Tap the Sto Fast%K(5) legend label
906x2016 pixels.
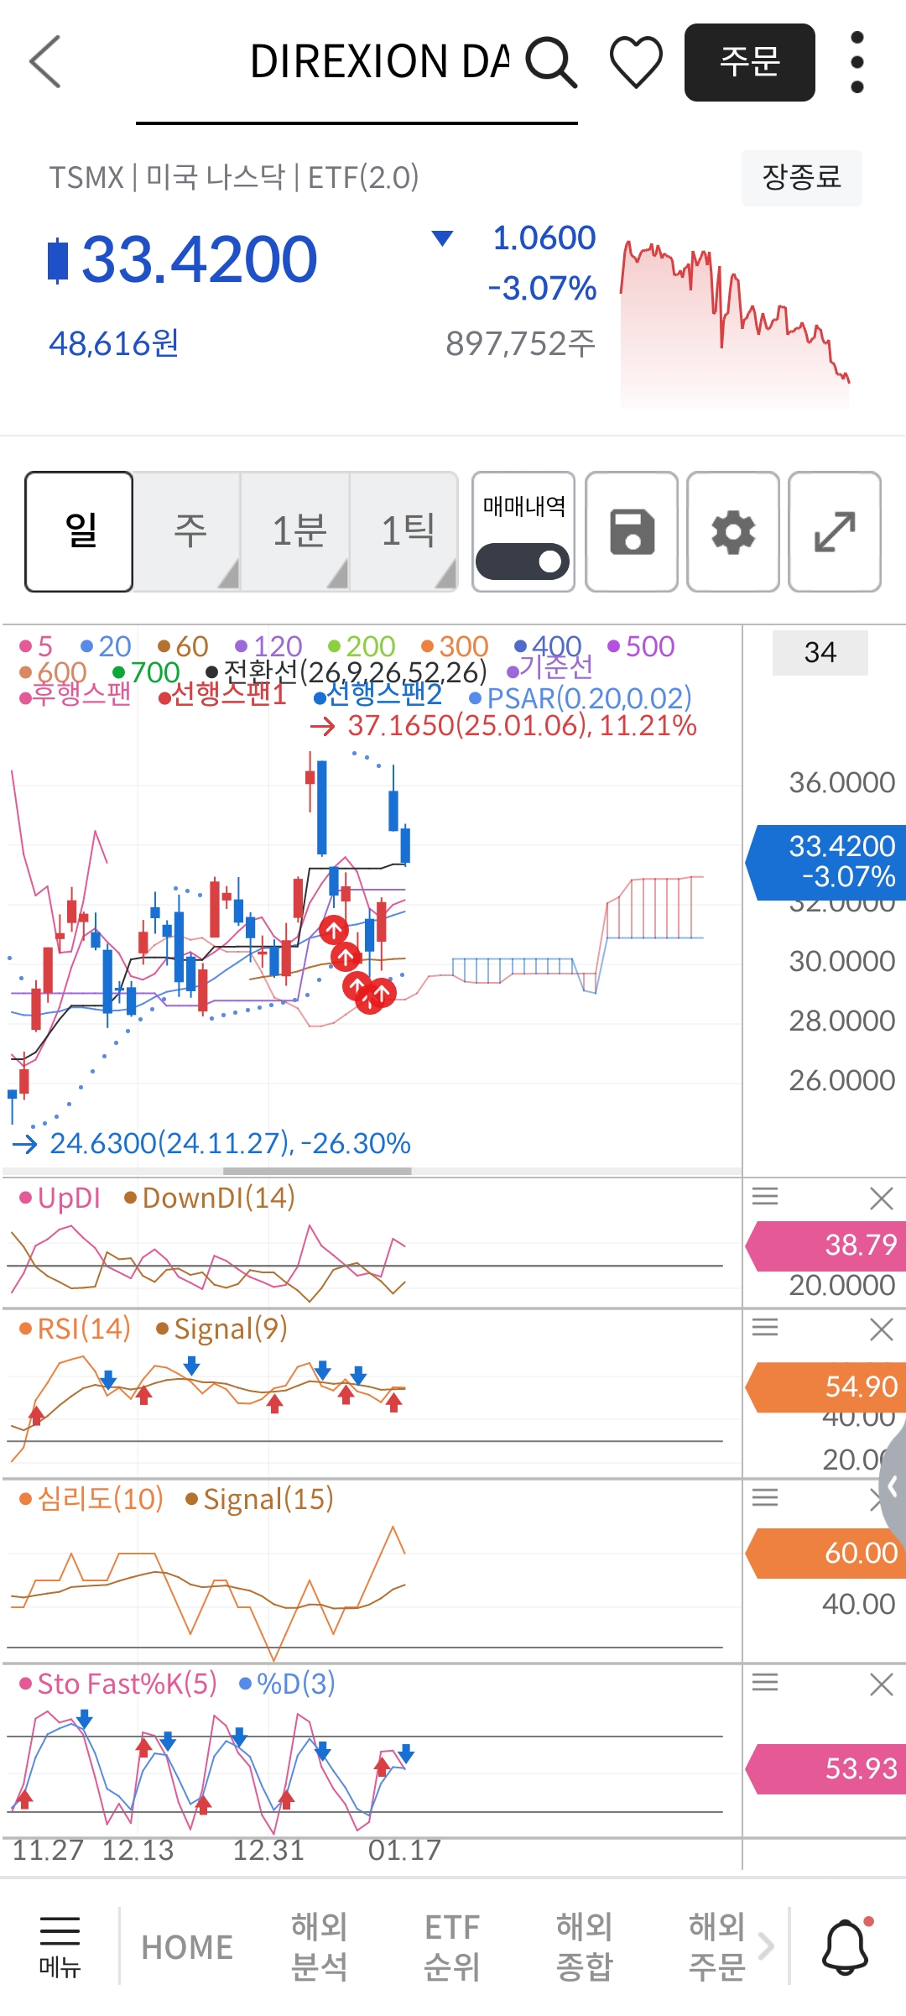coord(118,1684)
